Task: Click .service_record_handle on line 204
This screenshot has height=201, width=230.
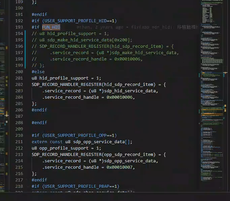Action: point(70,97)
